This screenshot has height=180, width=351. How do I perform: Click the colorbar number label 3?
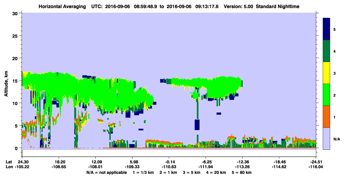pyautogui.click(x=335, y=73)
